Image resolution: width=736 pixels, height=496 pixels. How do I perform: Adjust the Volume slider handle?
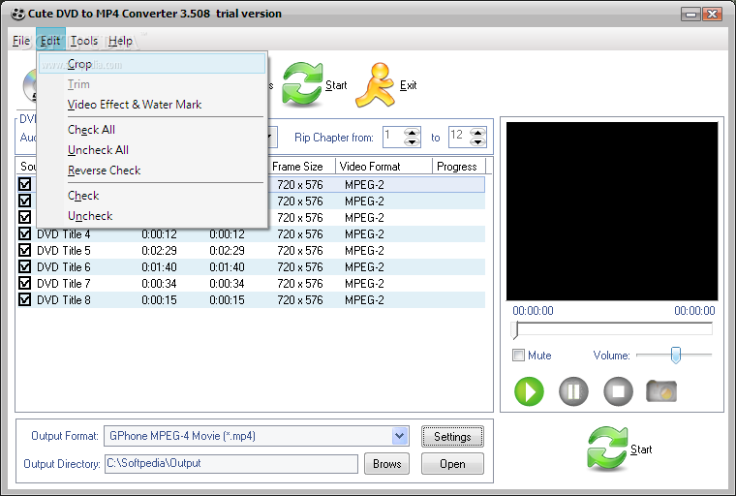pyautogui.click(x=675, y=356)
